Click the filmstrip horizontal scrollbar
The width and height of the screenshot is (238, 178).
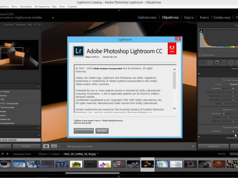[93, 173]
